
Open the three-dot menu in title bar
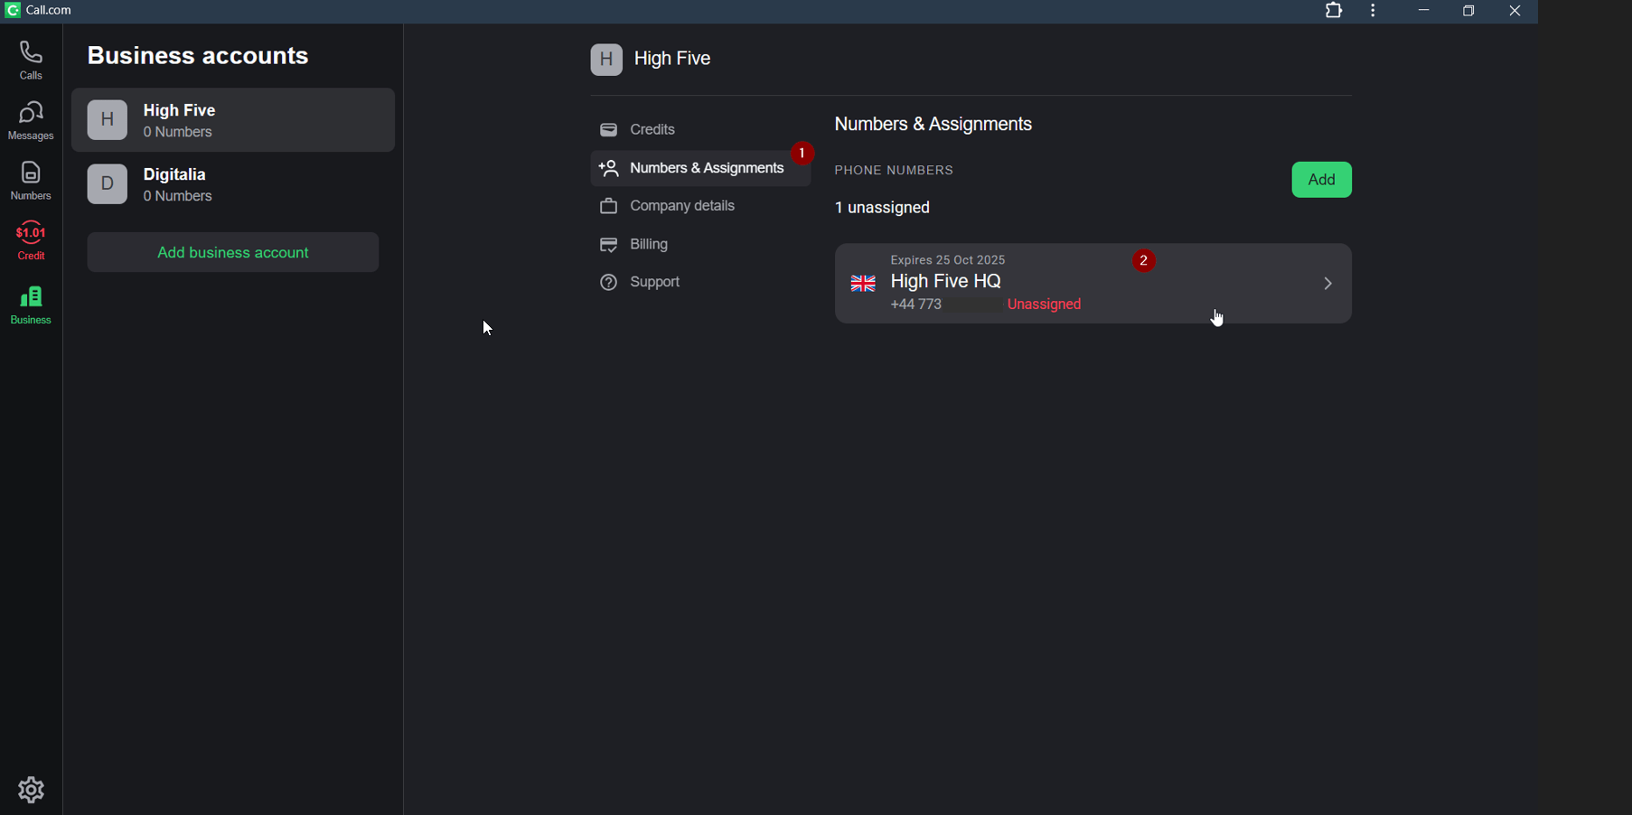coord(1374,12)
